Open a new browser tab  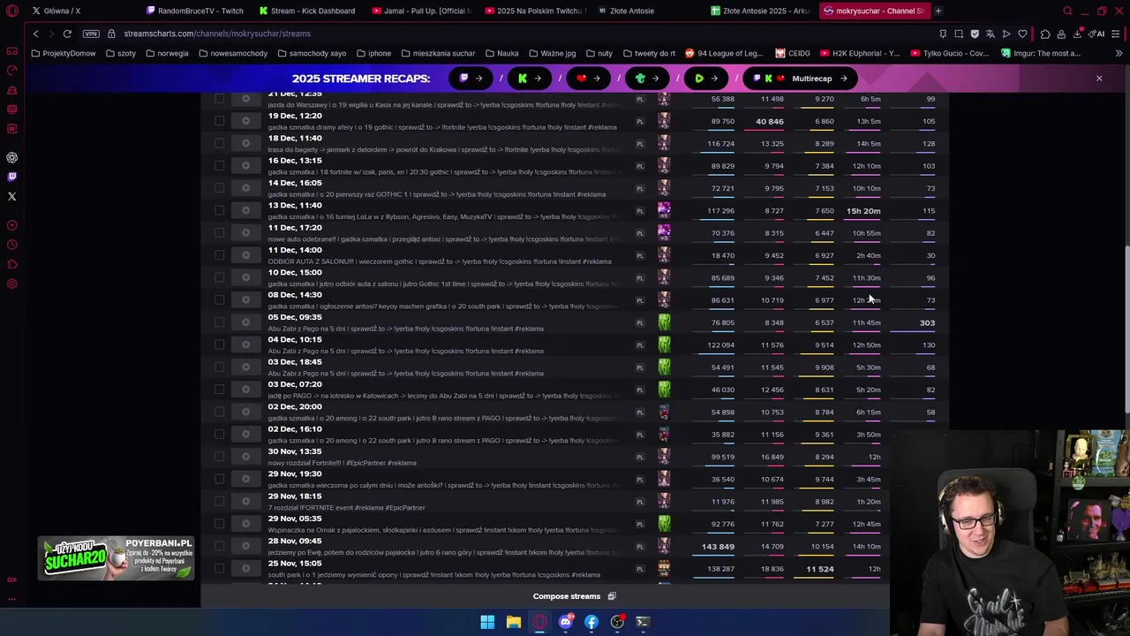pyautogui.click(x=938, y=11)
